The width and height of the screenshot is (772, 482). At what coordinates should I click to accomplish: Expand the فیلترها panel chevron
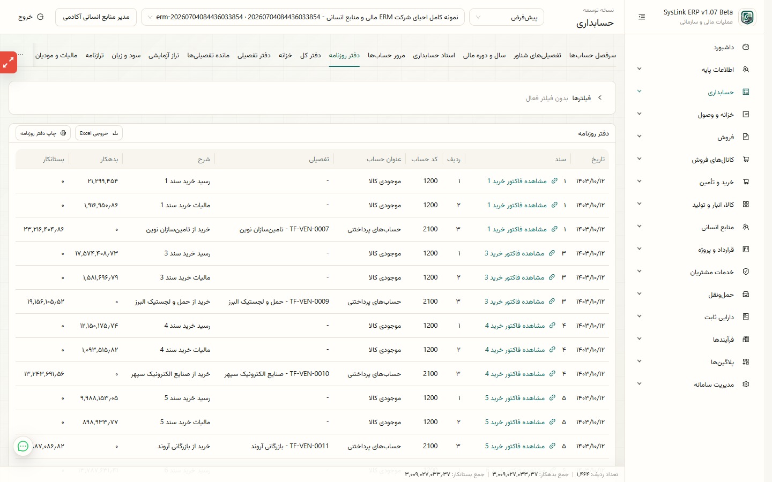(x=600, y=98)
